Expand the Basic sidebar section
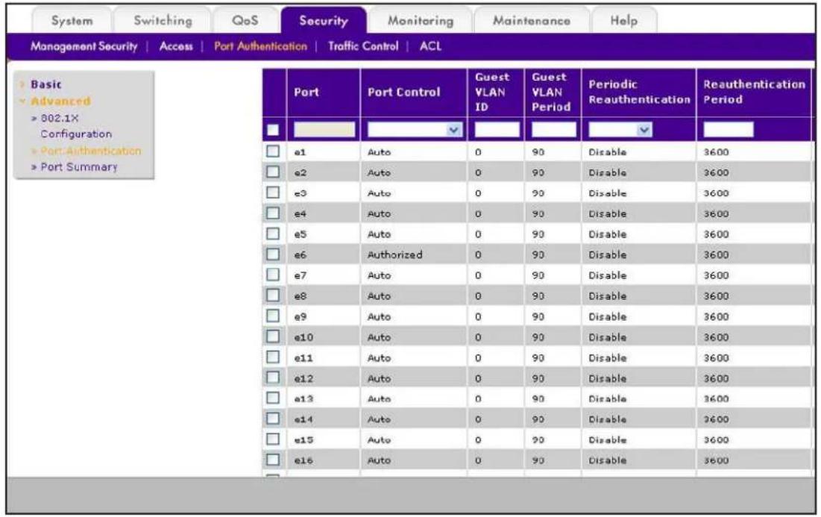 [x=45, y=84]
